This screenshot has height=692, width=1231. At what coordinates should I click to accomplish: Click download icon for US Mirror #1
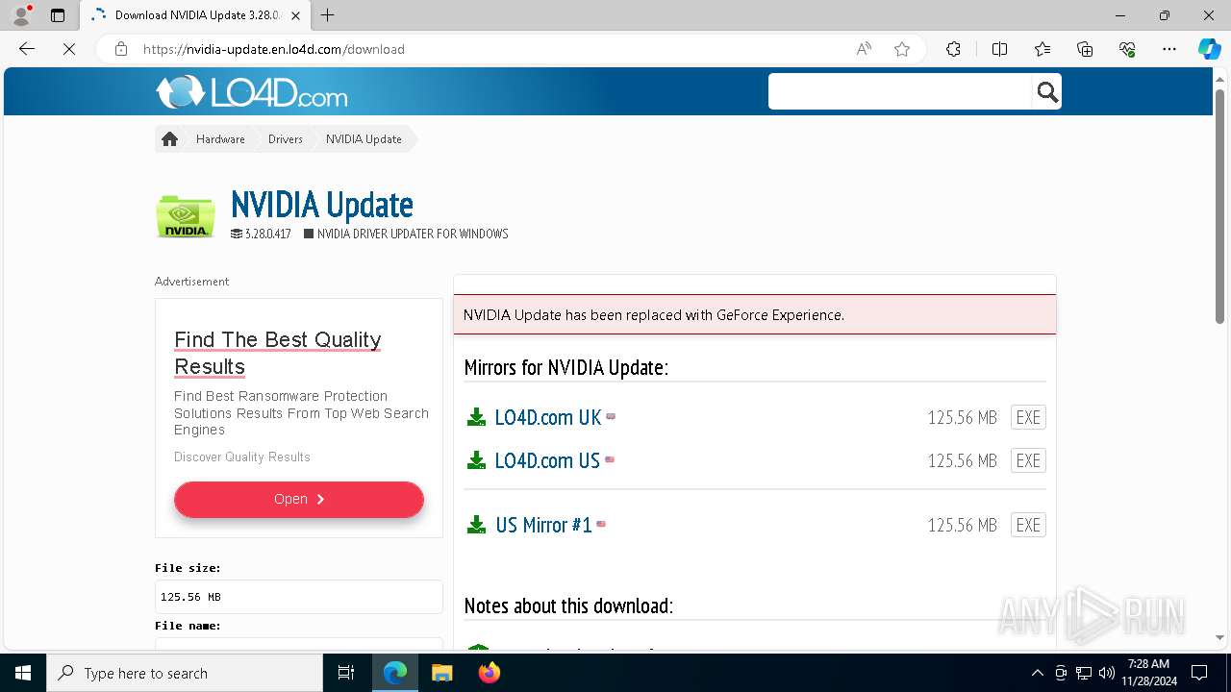pos(476,525)
